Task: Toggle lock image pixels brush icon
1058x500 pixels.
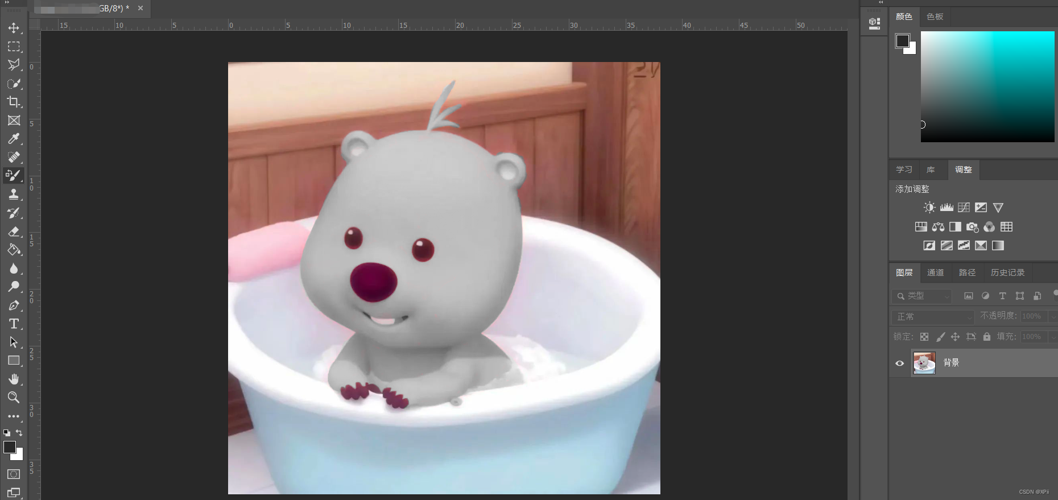Action: (x=940, y=337)
